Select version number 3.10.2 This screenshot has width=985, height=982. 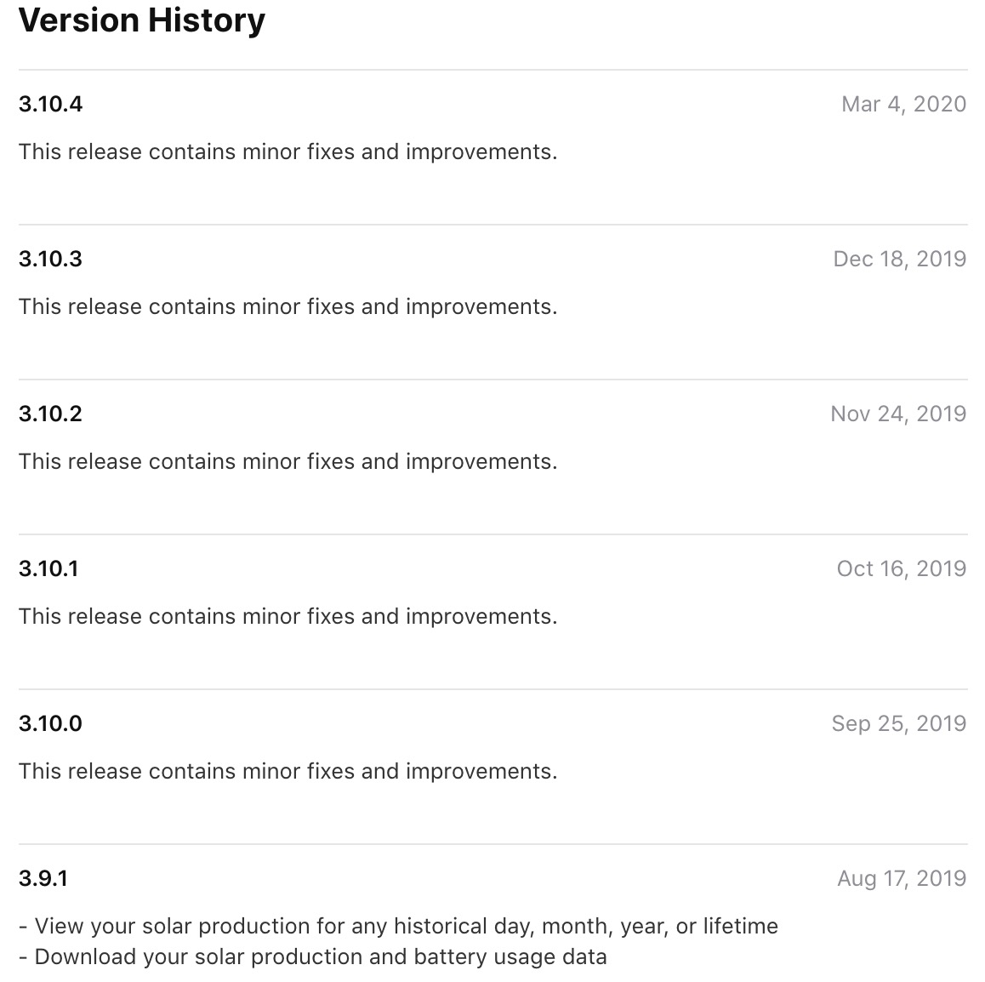pyautogui.click(x=51, y=414)
